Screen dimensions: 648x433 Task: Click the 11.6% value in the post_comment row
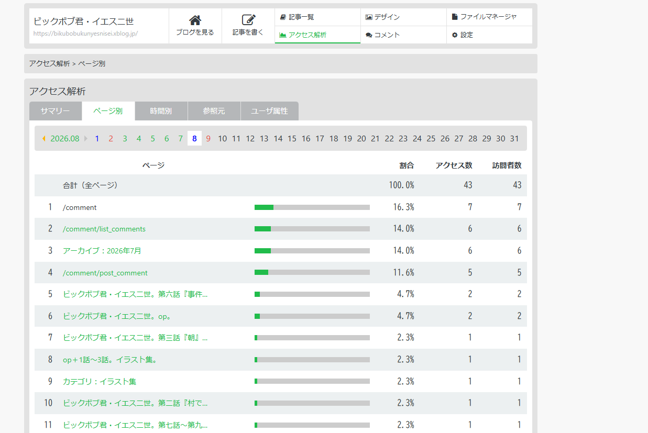coord(403,273)
